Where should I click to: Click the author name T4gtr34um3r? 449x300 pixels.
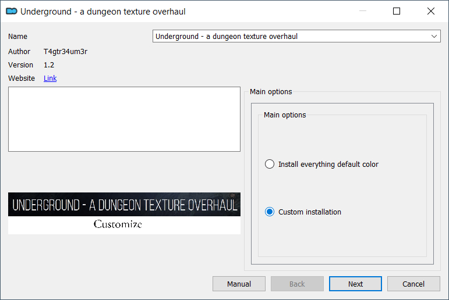65,52
